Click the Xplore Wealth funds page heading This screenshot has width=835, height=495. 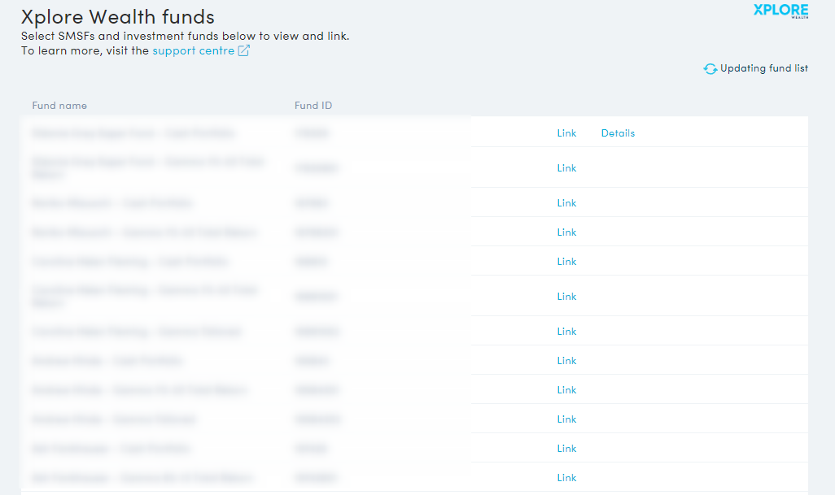pos(118,17)
